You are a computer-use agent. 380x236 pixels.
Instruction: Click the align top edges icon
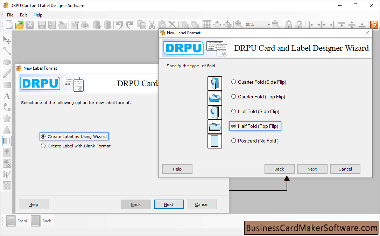click(x=342, y=25)
